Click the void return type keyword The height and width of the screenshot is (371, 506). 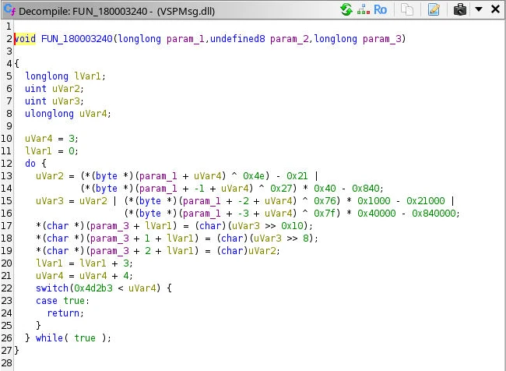pos(25,39)
